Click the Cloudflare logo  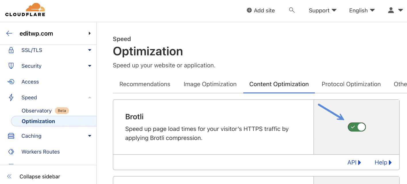coord(25,9)
